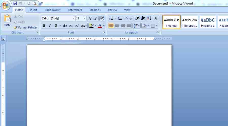This screenshot has width=228, height=126.
Task: Open the Change Case menu
Action: click(x=84, y=26)
